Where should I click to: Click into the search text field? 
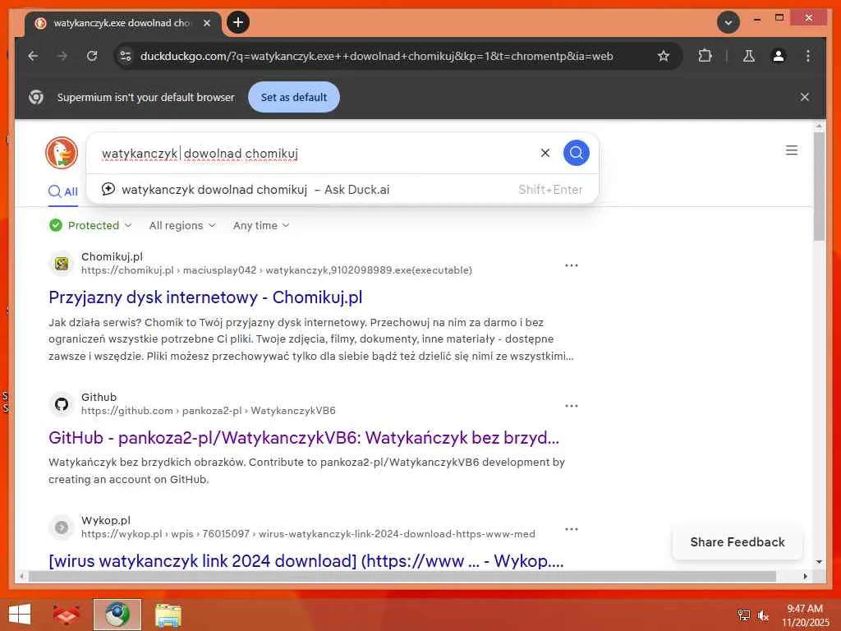[x=316, y=154]
